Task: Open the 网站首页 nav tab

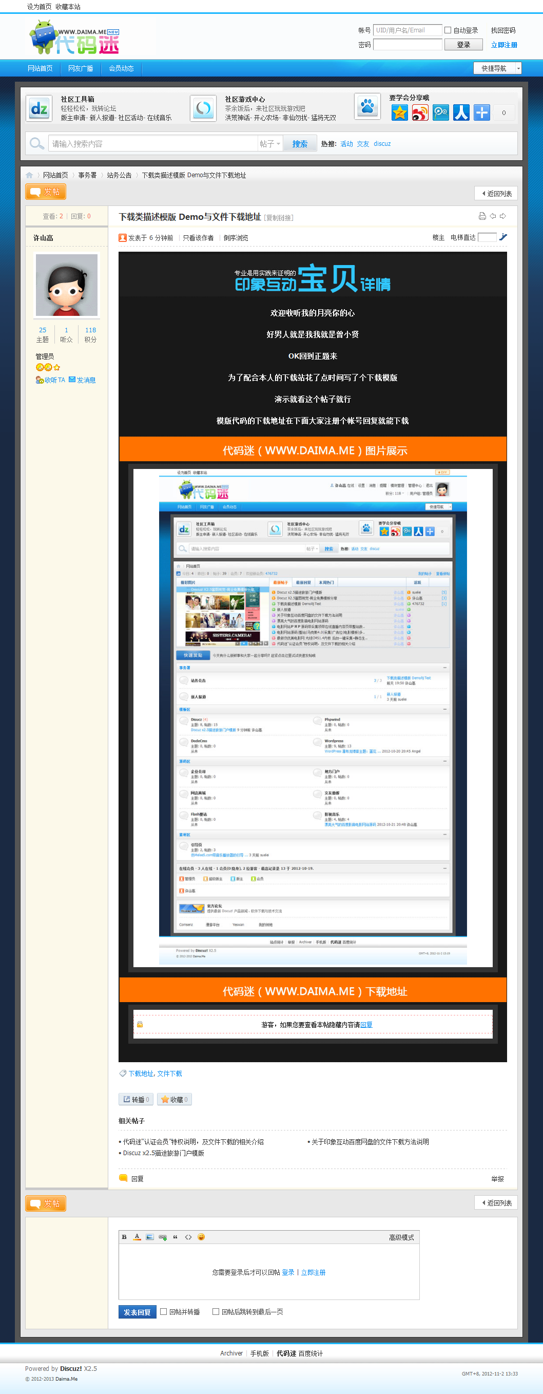Action: (40, 68)
